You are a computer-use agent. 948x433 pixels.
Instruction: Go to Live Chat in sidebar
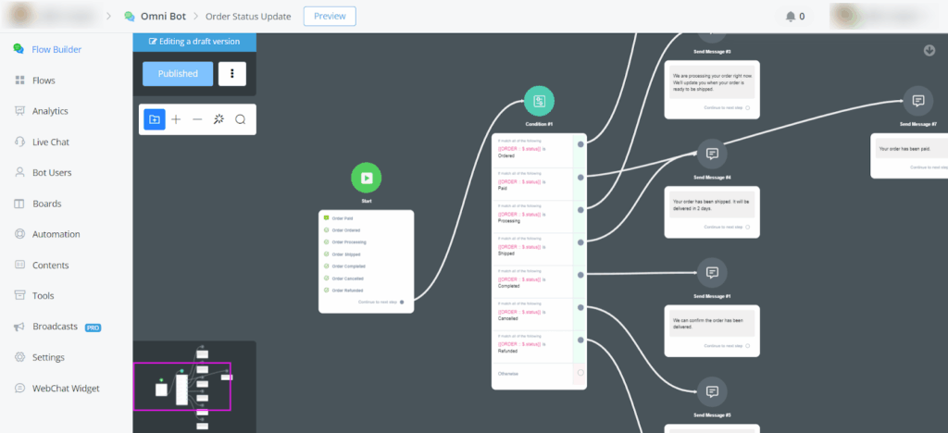tap(50, 142)
